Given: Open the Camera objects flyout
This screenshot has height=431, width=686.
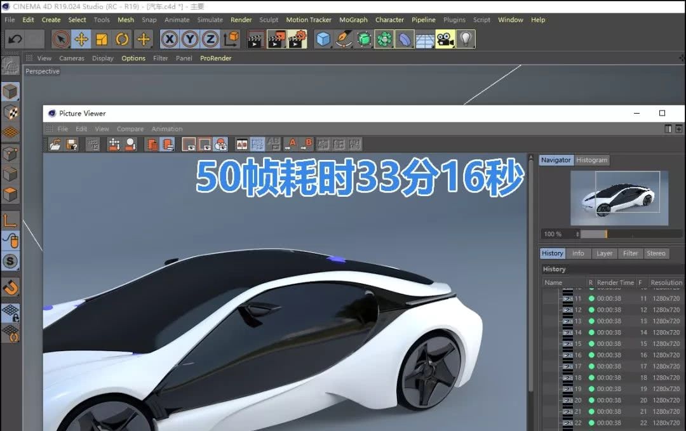Looking at the screenshot, I should (x=445, y=39).
